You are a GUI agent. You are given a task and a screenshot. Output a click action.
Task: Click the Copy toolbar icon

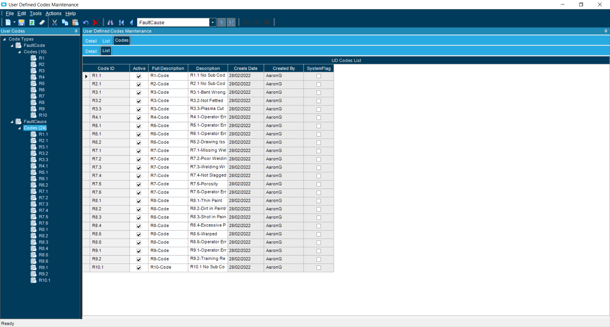coord(65,23)
